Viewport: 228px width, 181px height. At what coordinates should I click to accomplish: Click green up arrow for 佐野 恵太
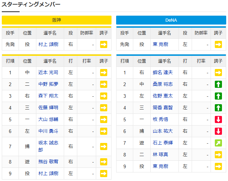[x=218, y=96]
